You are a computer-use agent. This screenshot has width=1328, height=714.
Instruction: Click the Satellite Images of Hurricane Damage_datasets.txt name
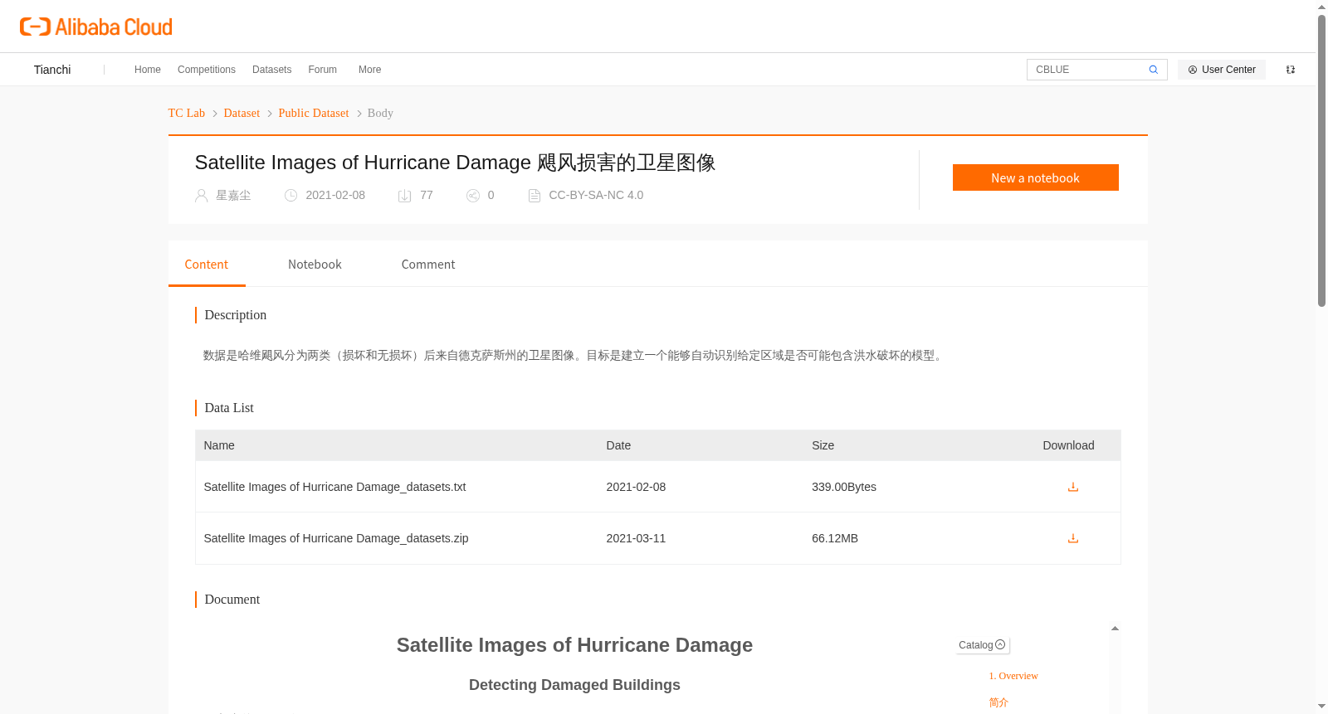[x=335, y=487]
